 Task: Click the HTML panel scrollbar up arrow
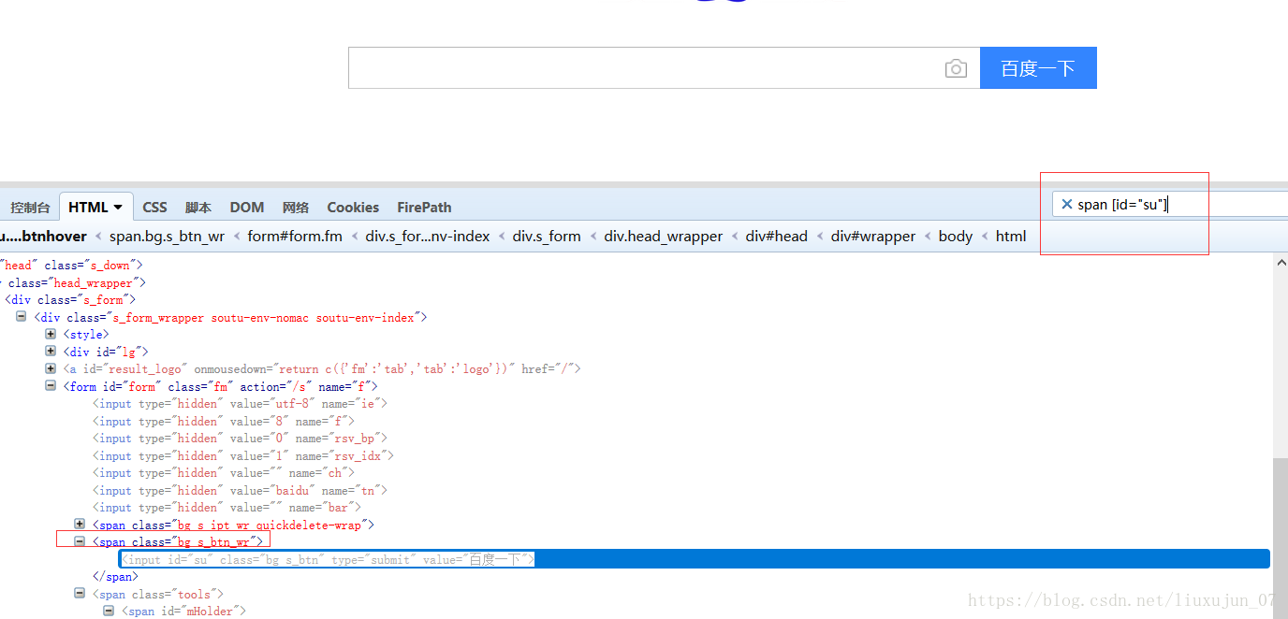pos(1281,264)
